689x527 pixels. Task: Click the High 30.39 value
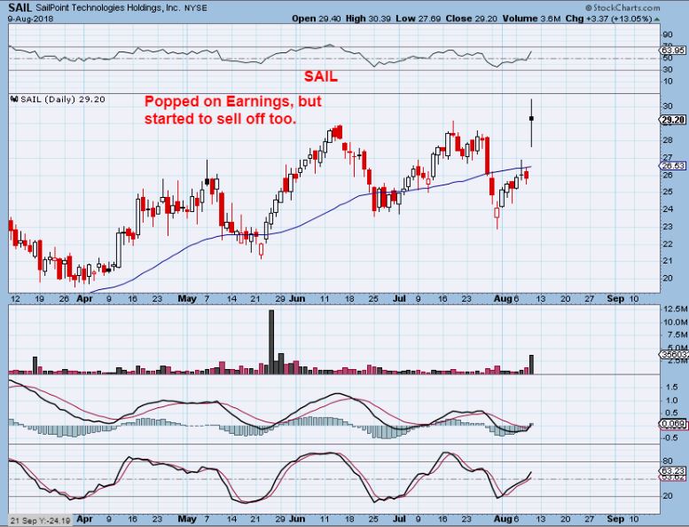tap(369, 19)
